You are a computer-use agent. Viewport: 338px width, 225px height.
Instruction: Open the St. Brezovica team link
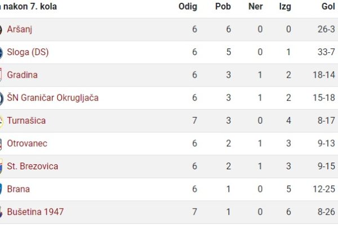[33, 166]
